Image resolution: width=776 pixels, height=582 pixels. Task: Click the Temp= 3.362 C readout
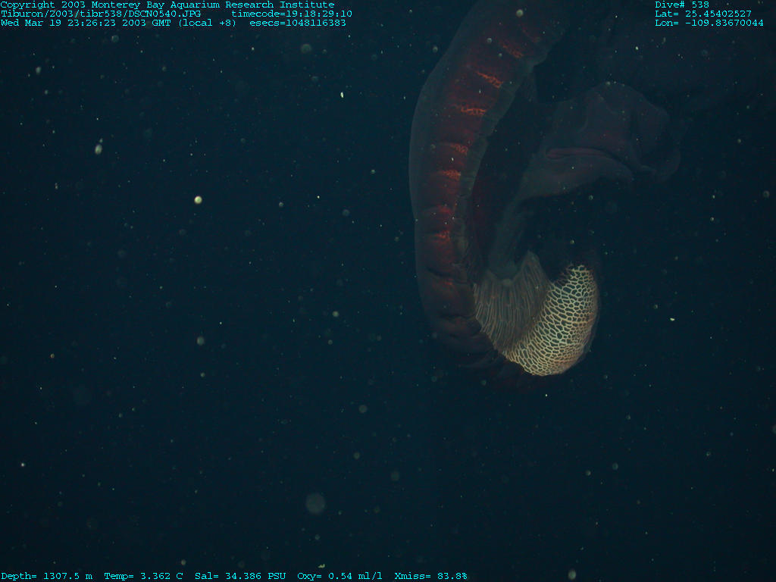(143, 576)
